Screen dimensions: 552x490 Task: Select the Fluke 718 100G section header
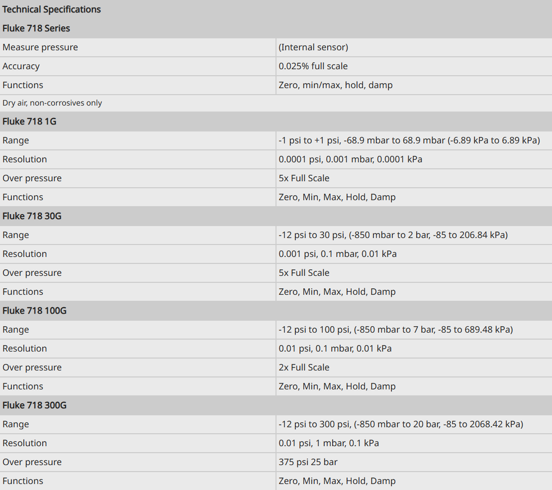tap(276, 311)
